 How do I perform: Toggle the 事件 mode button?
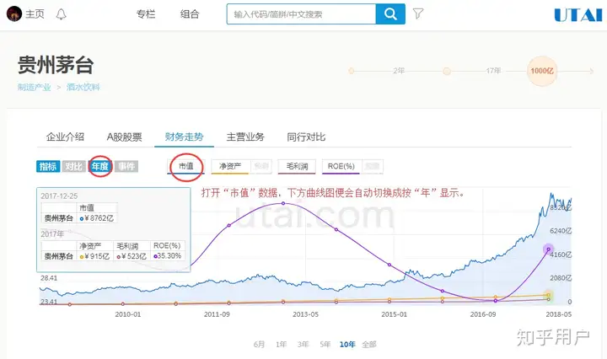coord(126,166)
